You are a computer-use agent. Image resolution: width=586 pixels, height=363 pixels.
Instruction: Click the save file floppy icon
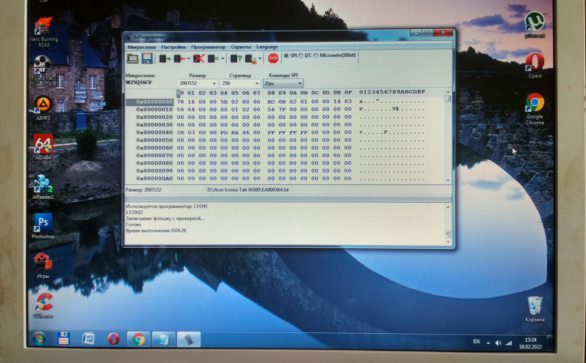pos(147,58)
